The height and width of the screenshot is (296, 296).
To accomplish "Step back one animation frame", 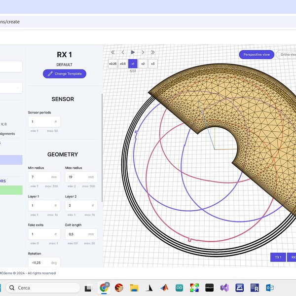I will (x=123, y=52).
